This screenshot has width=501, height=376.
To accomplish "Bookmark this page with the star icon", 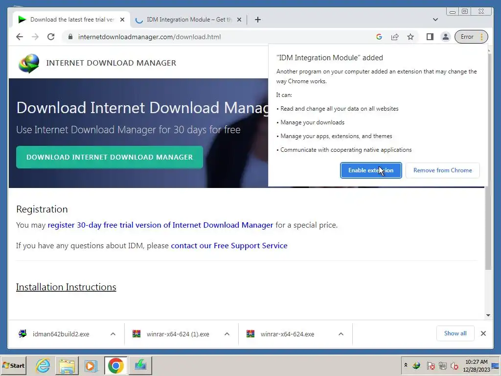I will (x=410, y=37).
